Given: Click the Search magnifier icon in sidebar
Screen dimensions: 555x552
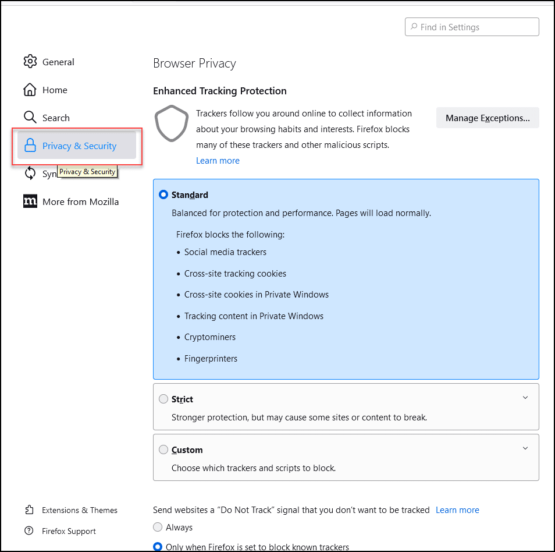Looking at the screenshot, I should point(30,118).
